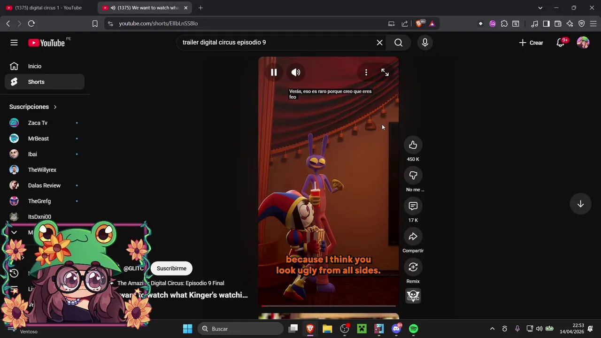
Task: Open the GLITCH sound thumbnail
Action: click(413, 296)
